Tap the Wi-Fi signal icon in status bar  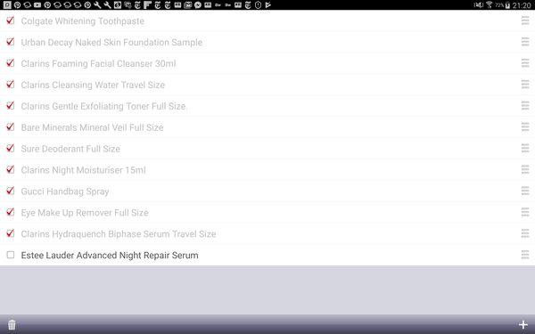tap(490, 4)
